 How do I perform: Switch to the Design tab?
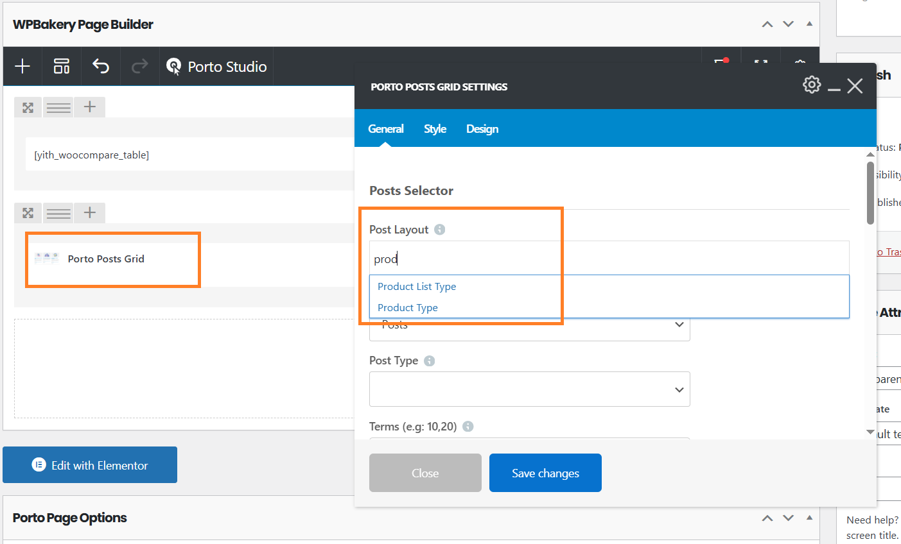[x=482, y=129]
